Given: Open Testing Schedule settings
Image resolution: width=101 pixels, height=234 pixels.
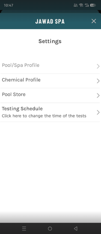Looking at the screenshot, I should (50, 112).
